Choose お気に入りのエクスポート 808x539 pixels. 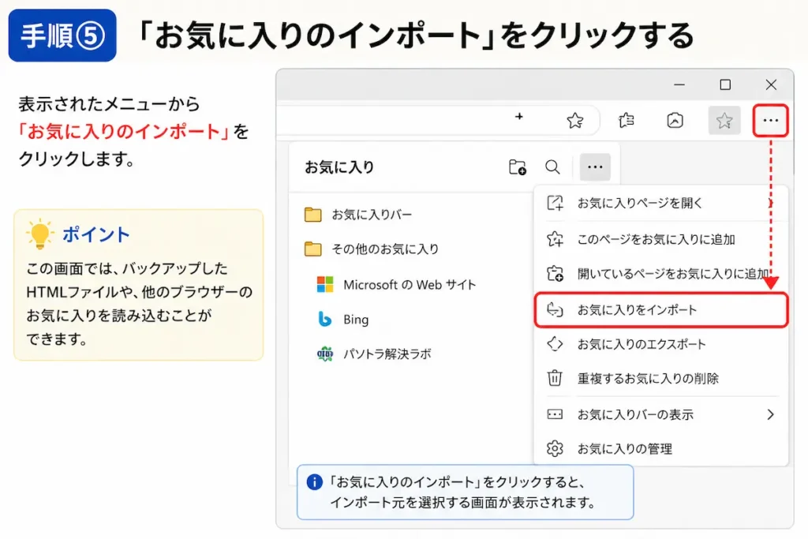pyautogui.click(x=661, y=344)
